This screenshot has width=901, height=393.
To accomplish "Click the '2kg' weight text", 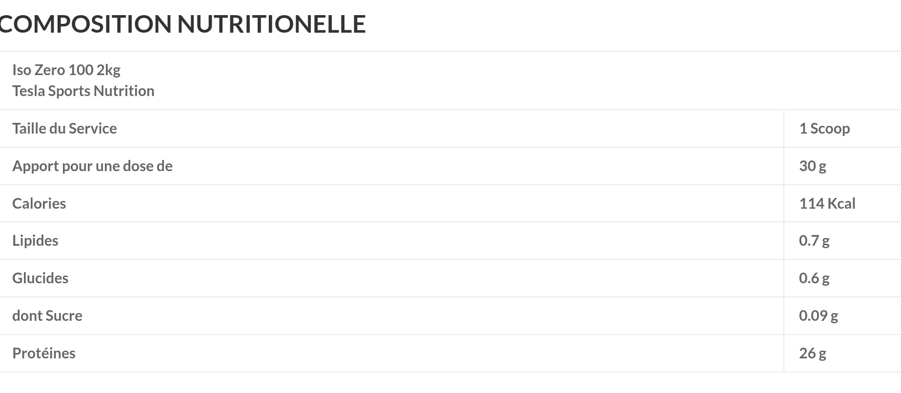I will click(108, 70).
